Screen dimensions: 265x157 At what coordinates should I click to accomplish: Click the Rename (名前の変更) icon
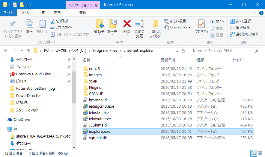point(139,24)
